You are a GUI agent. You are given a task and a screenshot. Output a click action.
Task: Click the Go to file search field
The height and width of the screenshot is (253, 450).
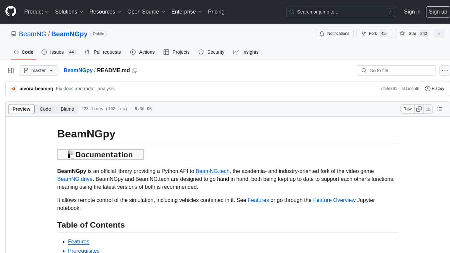click(x=396, y=71)
